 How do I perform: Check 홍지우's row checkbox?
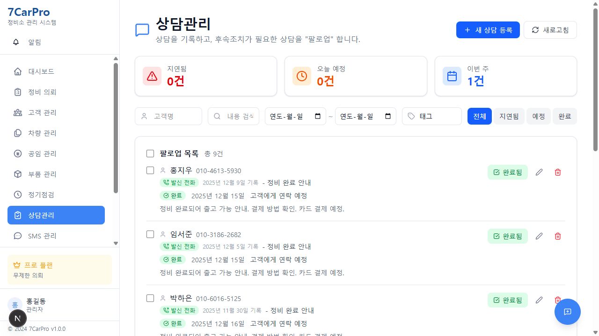(150, 170)
